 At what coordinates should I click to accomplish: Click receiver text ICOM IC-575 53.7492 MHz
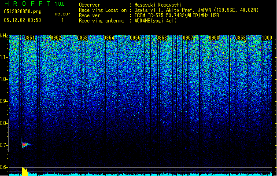tap(177, 15)
